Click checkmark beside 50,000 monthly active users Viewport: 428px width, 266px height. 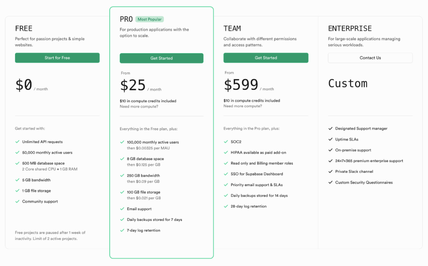[17, 152]
